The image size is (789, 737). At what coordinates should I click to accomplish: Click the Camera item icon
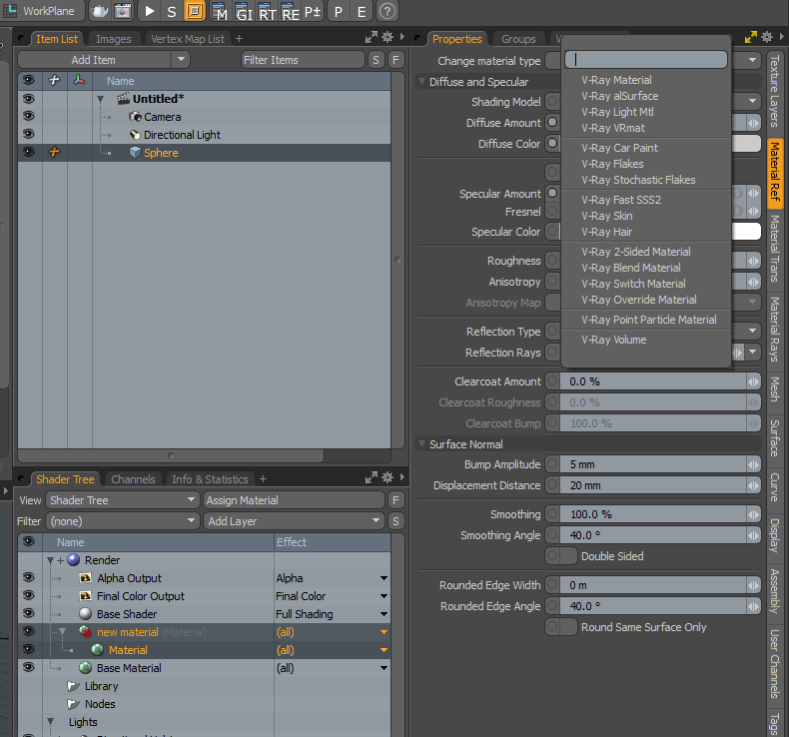click(x=135, y=117)
